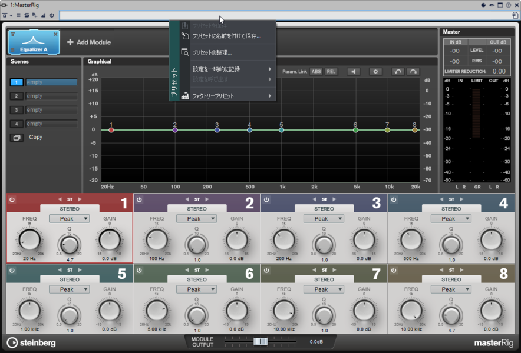This screenshot has height=353, width=521.
Task: Click the Module Output fader handle
Action: [260, 341]
